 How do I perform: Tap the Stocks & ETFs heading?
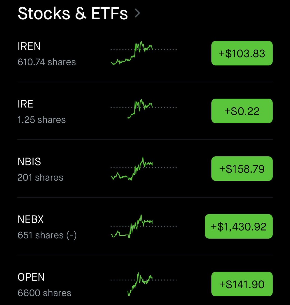click(x=73, y=13)
